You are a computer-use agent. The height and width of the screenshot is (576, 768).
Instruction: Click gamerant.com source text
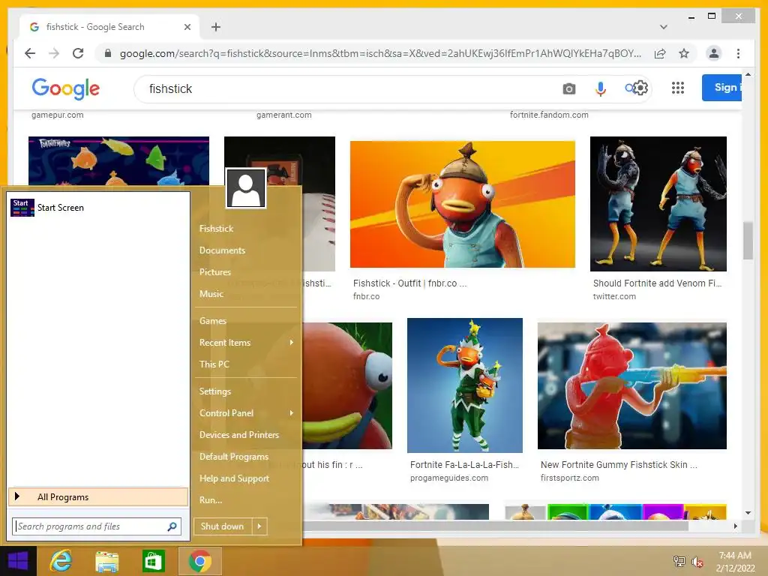[284, 115]
